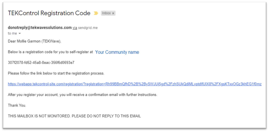The width and height of the screenshot is (269, 132).
Task: Click the "Thank You." line
Action: tap(17, 105)
